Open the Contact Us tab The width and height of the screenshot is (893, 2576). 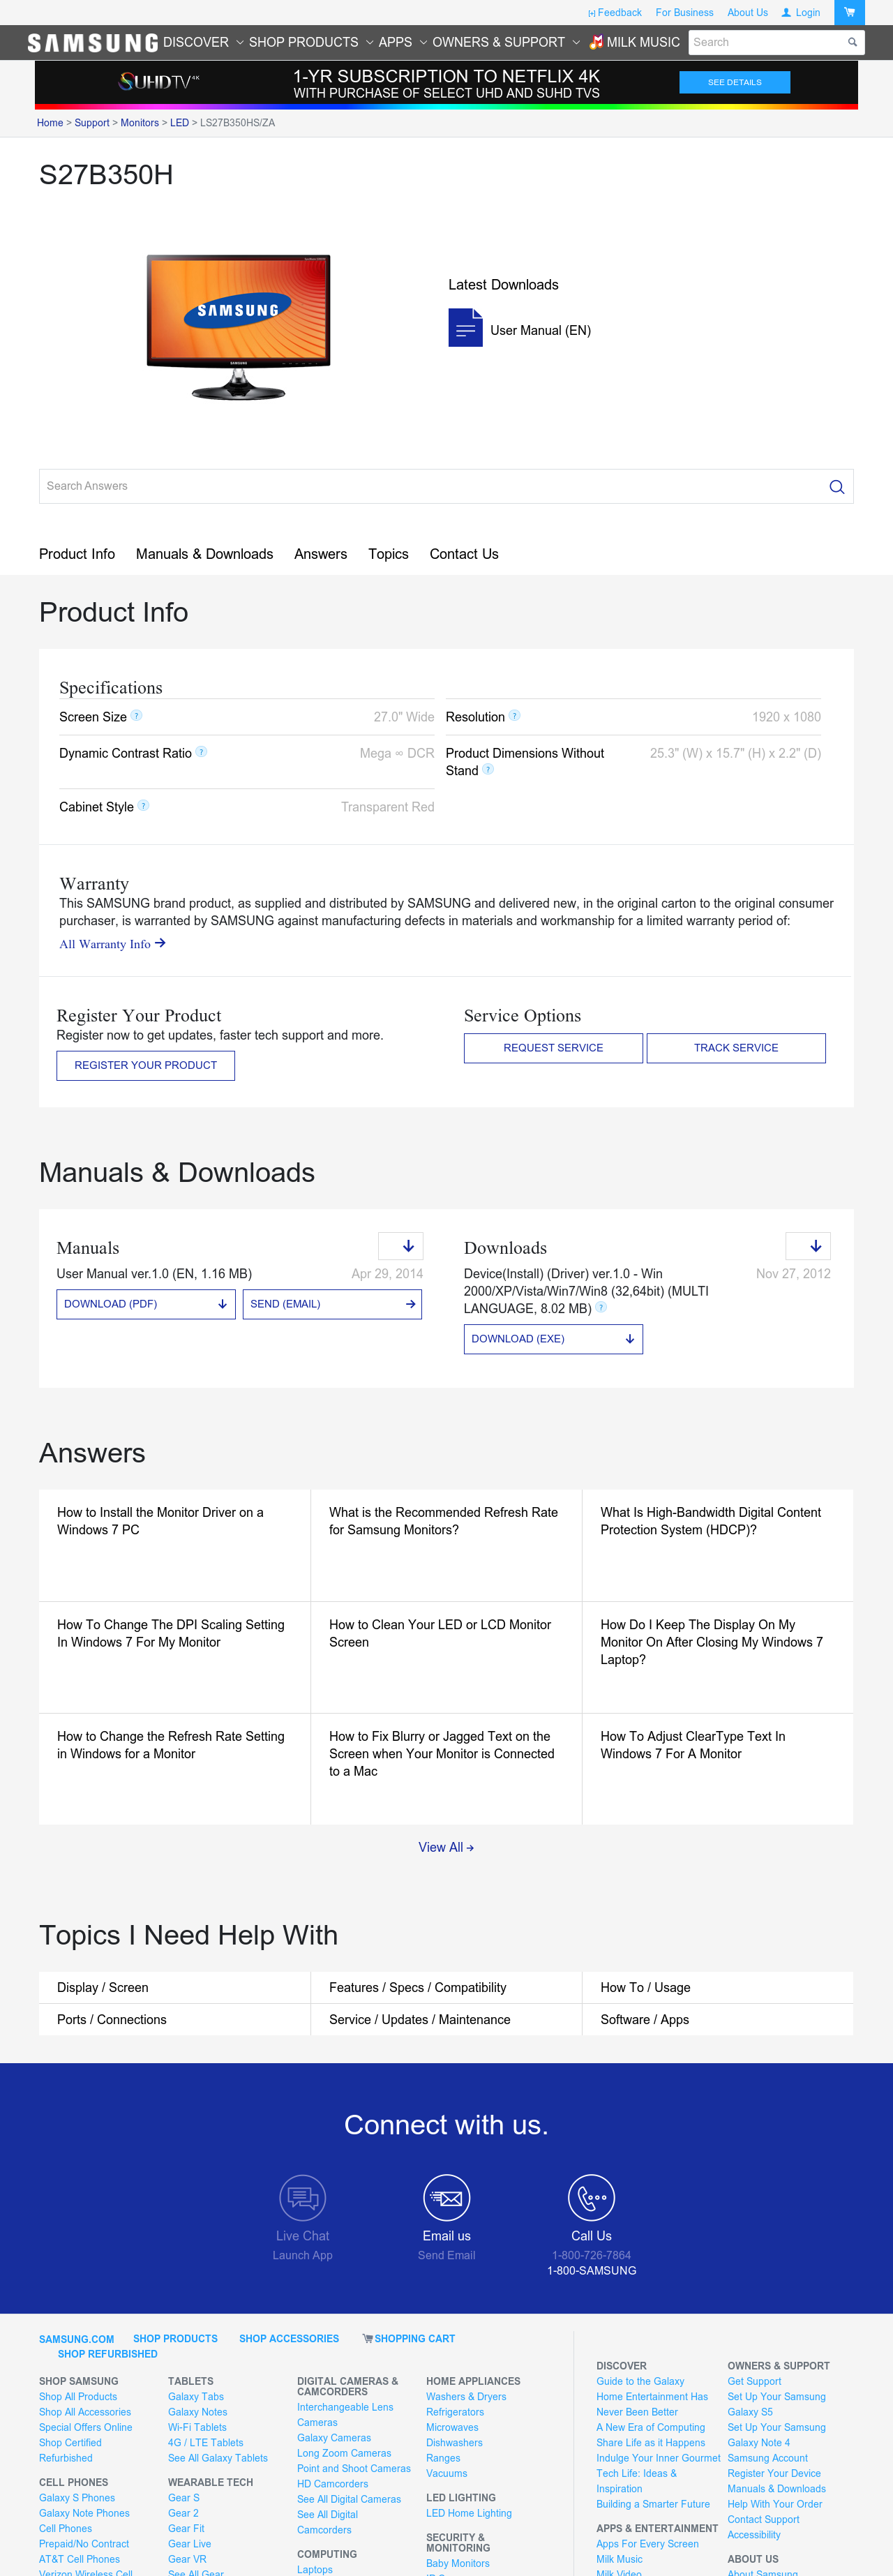[x=464, y=554]
